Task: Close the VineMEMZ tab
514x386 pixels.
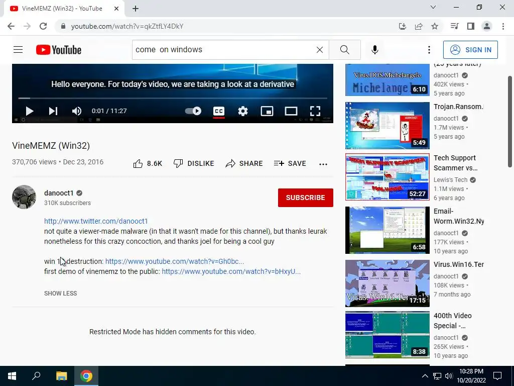Action: (116, 9)
